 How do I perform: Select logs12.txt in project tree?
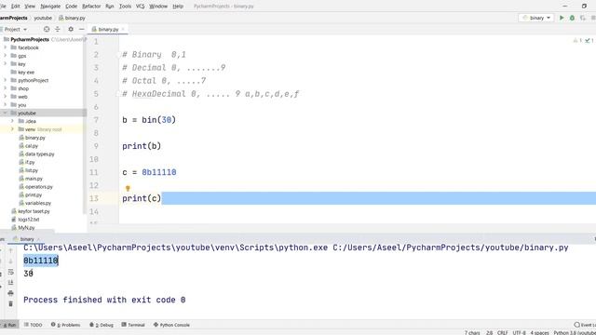(29, 220)
